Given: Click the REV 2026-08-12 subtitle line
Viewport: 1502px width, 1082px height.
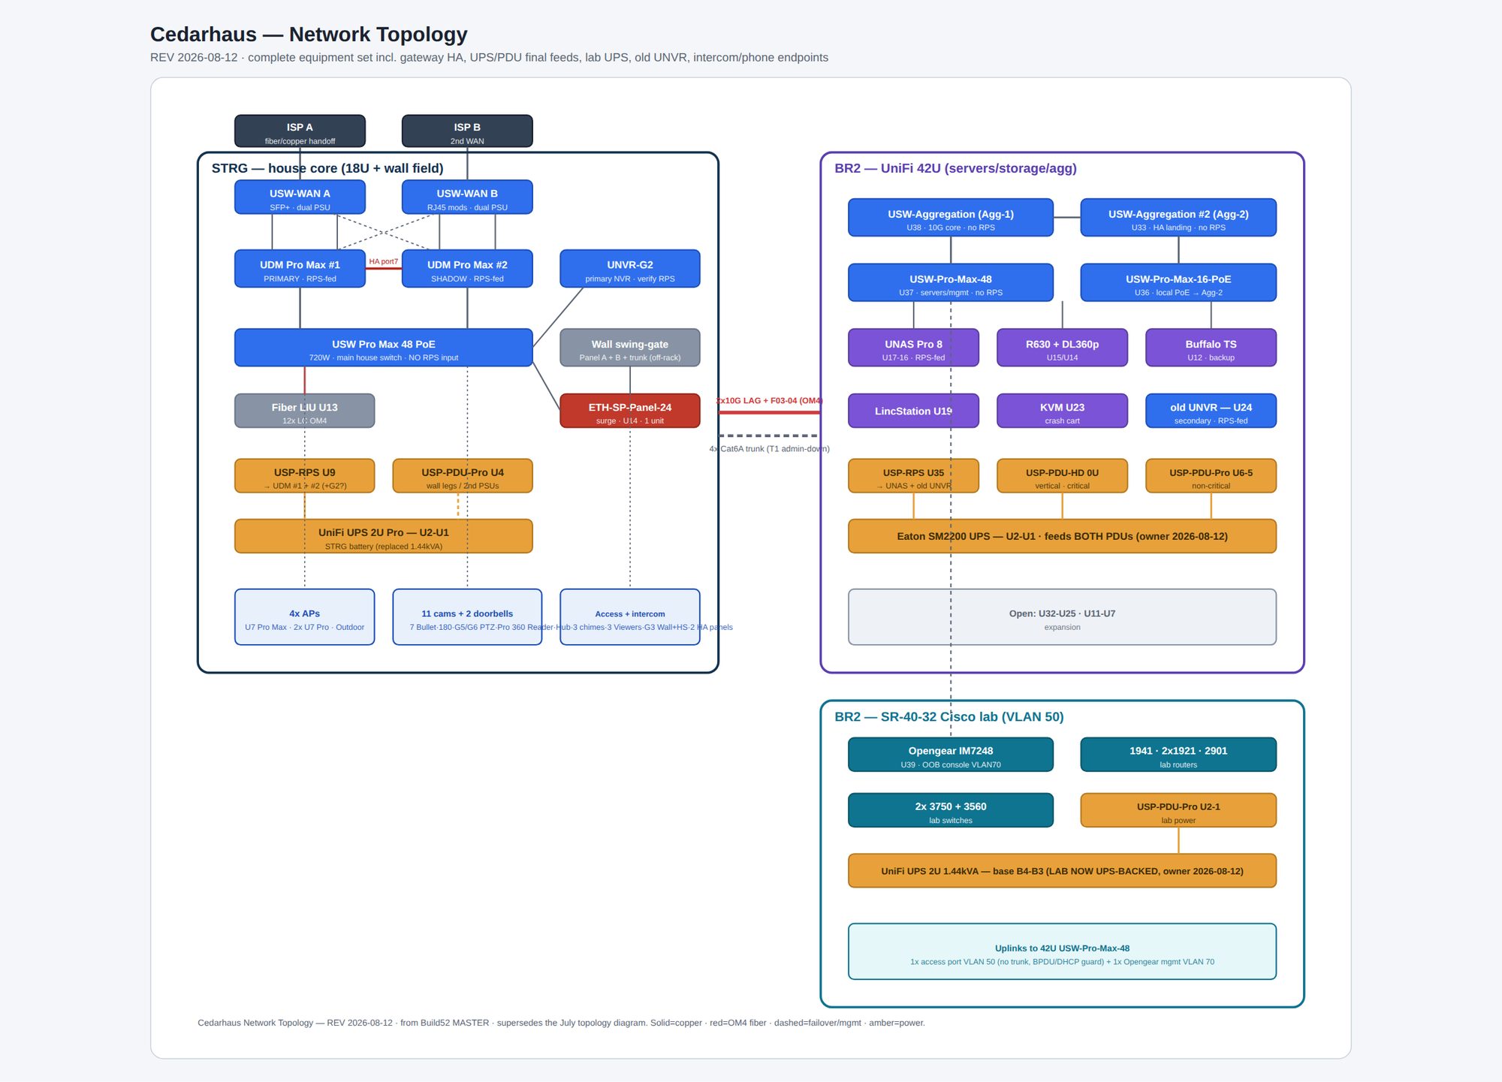Looking at the screenshot, I should point(489,58).
